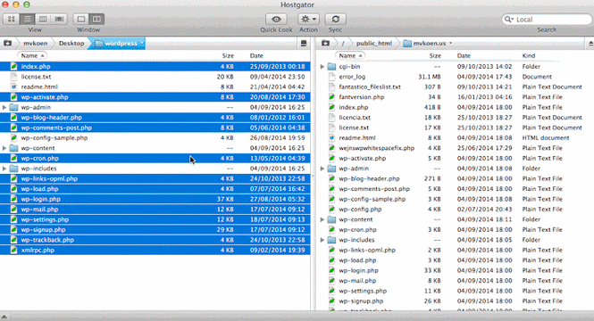Go to public_html in remote breadcrumb
The height and width of the screenshot is (321, 594).
[x=374, y=43]
